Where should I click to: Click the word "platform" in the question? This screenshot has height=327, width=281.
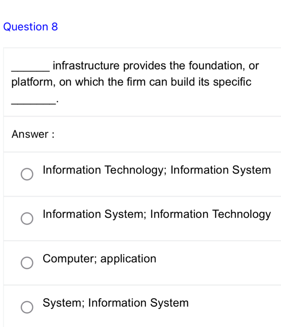(33, 82)
